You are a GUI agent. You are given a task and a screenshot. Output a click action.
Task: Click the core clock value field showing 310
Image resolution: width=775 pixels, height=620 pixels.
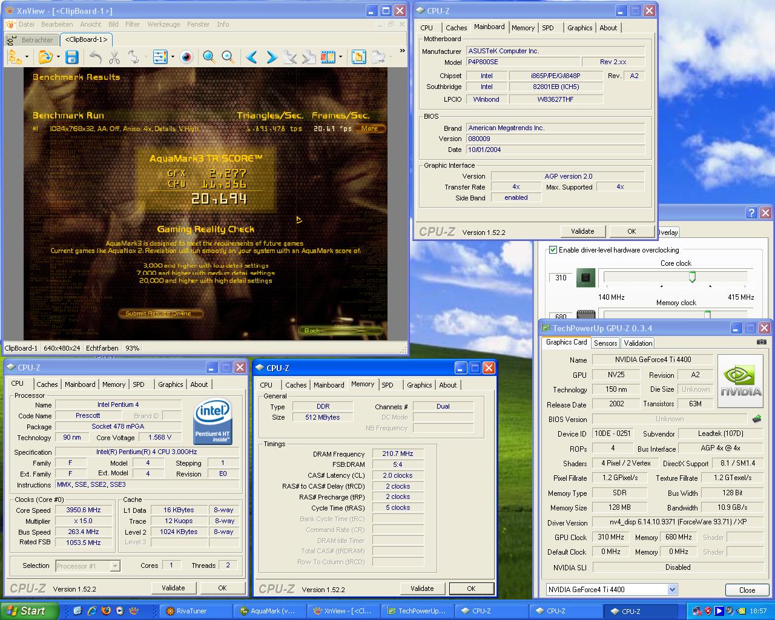click(x=561, y=278)
